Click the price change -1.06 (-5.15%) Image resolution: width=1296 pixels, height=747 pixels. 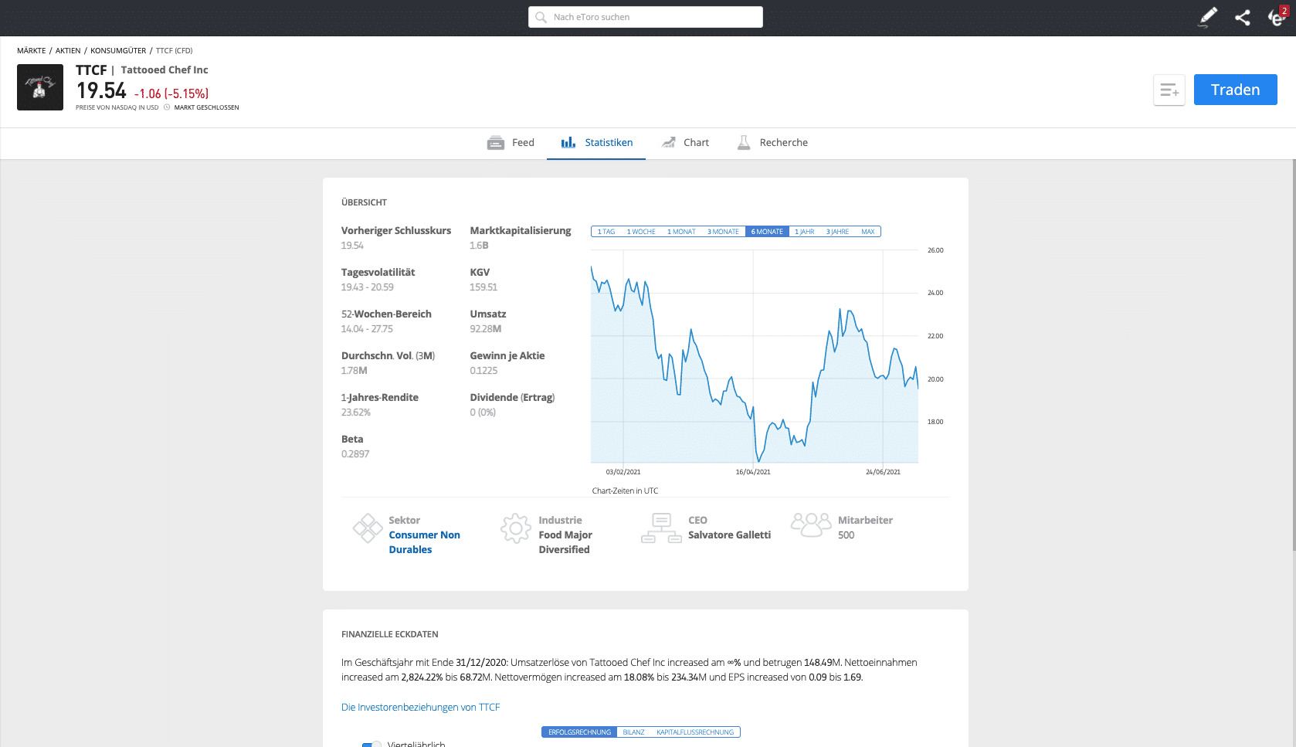[171, 93]
